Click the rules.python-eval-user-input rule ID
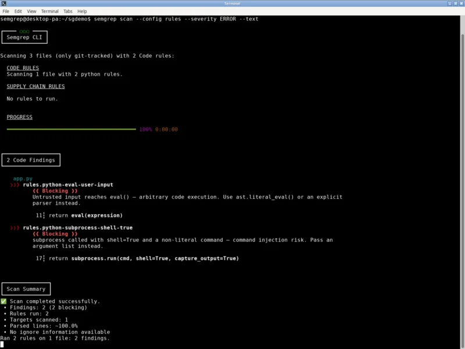465x349 pixels. [x=68, y=184]
